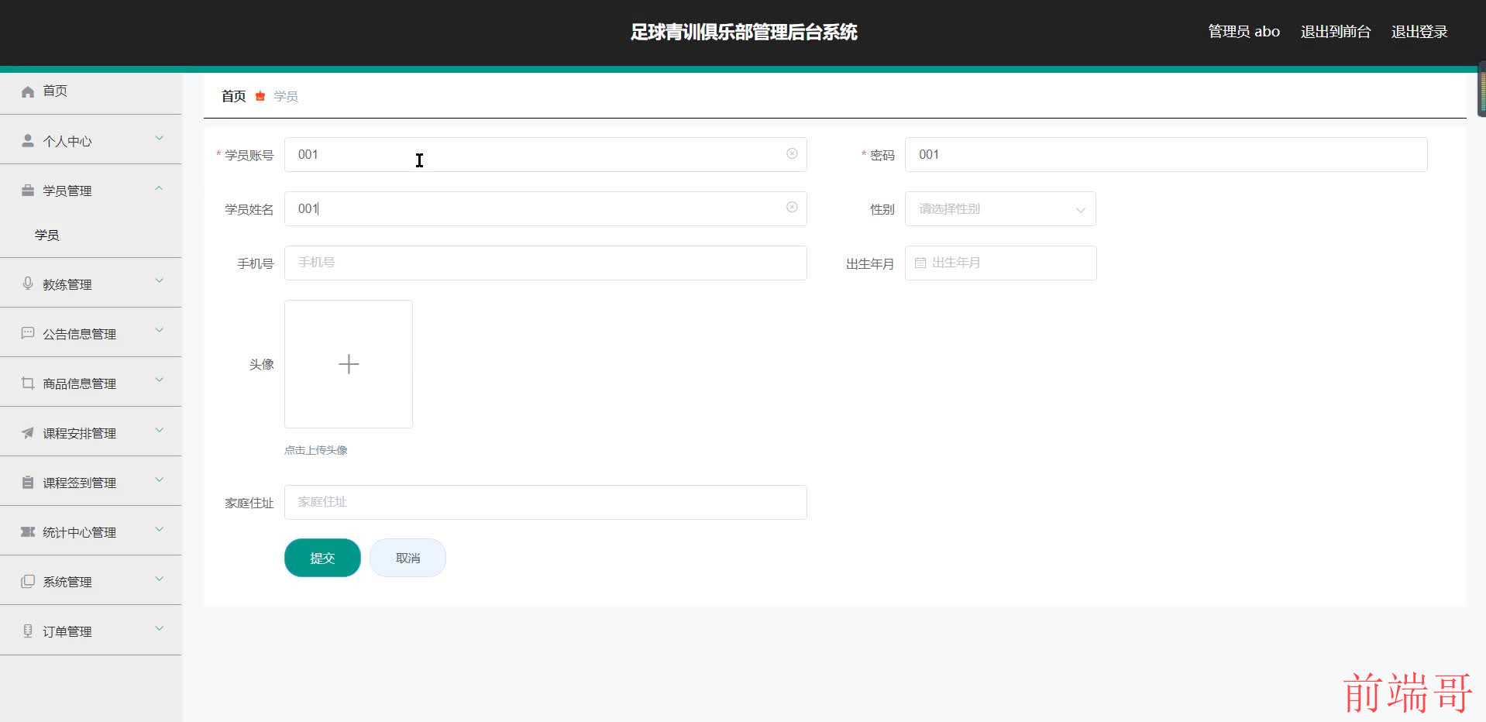Click the 足球青训俱乐部管理后台系统 title

[744, 32]
